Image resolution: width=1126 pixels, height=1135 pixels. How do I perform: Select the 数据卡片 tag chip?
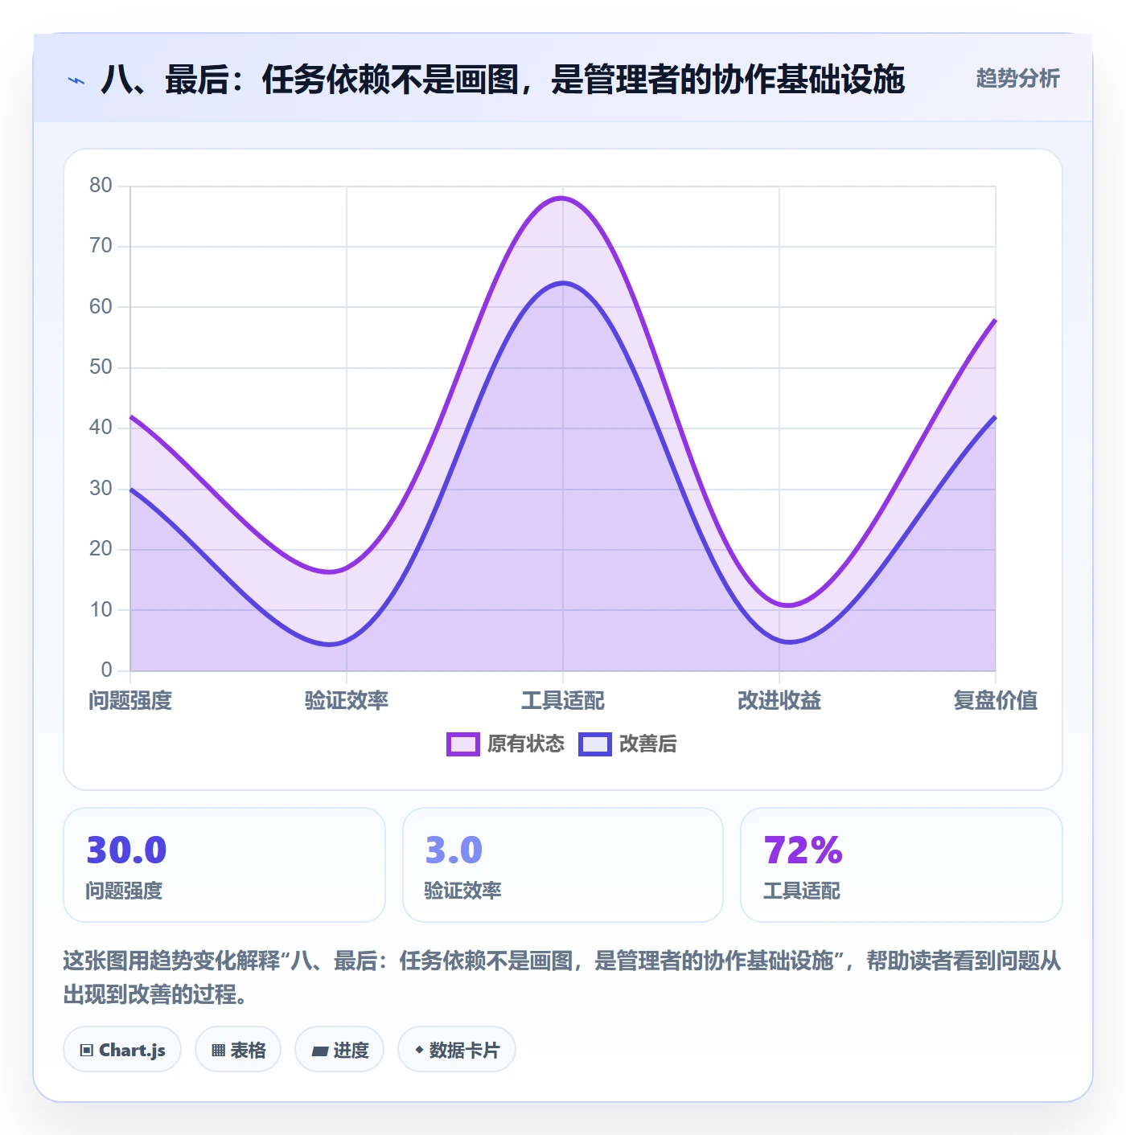457,1050
